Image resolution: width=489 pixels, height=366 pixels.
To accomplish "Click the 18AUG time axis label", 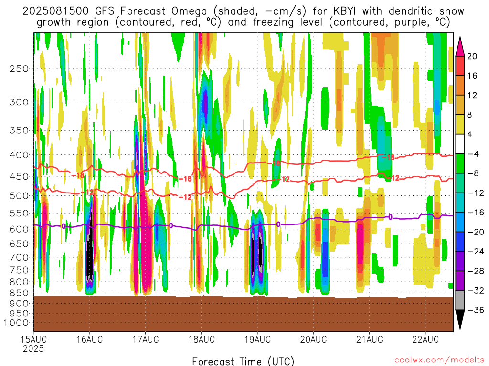I will tap(202, 339).
